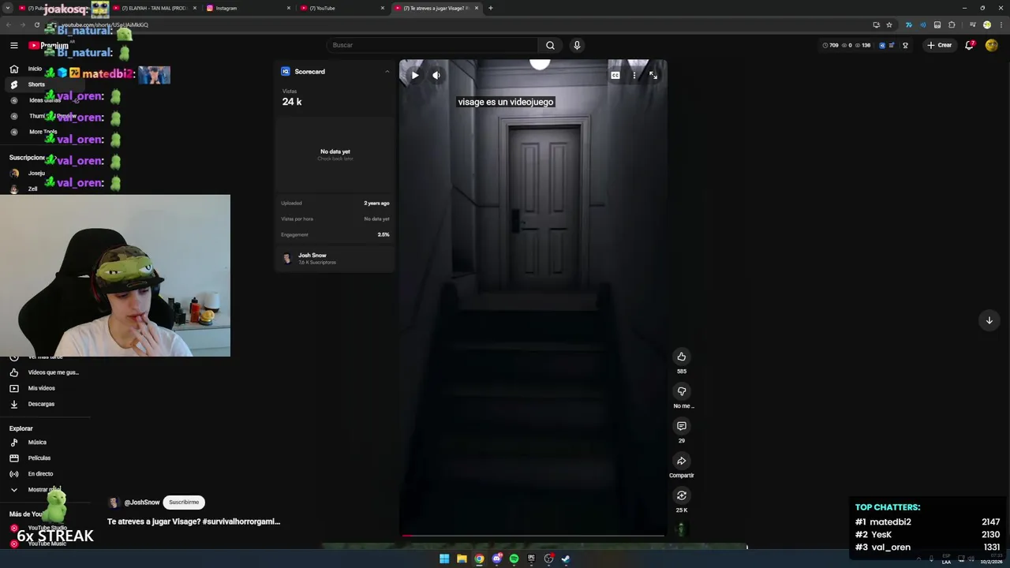
Task: Open Steam from taskbar
Action: pos(566,559)
